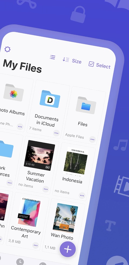Click the 'Wan Photo' name label

click(x=62, y=236)
